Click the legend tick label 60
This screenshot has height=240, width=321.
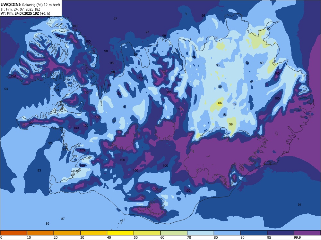[x=162, y=237]
